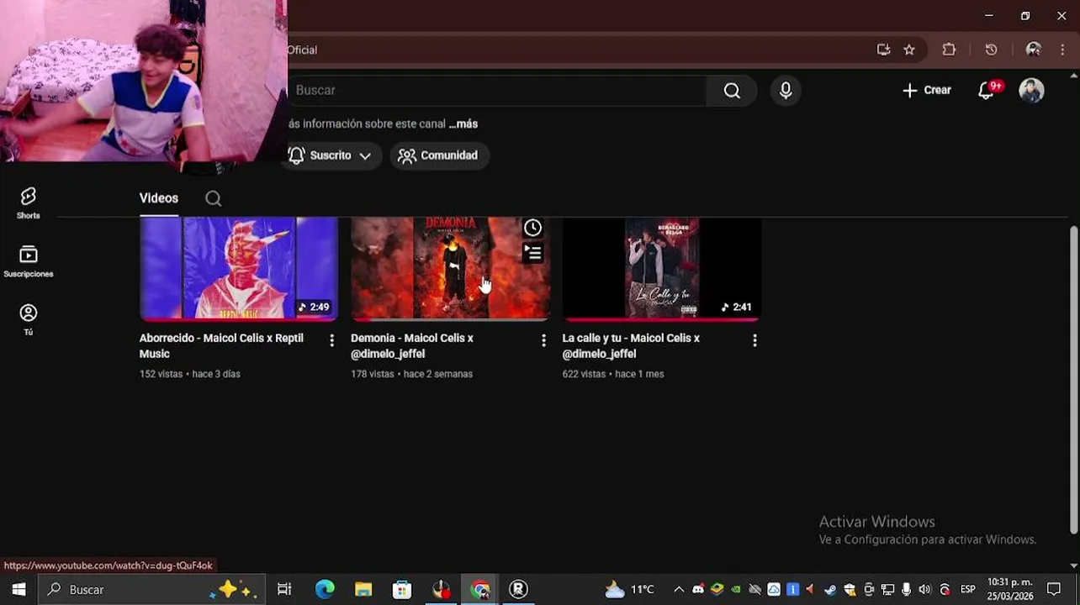
Task: Focus the YouTube Buscar search field
Action: pos(496,91)
